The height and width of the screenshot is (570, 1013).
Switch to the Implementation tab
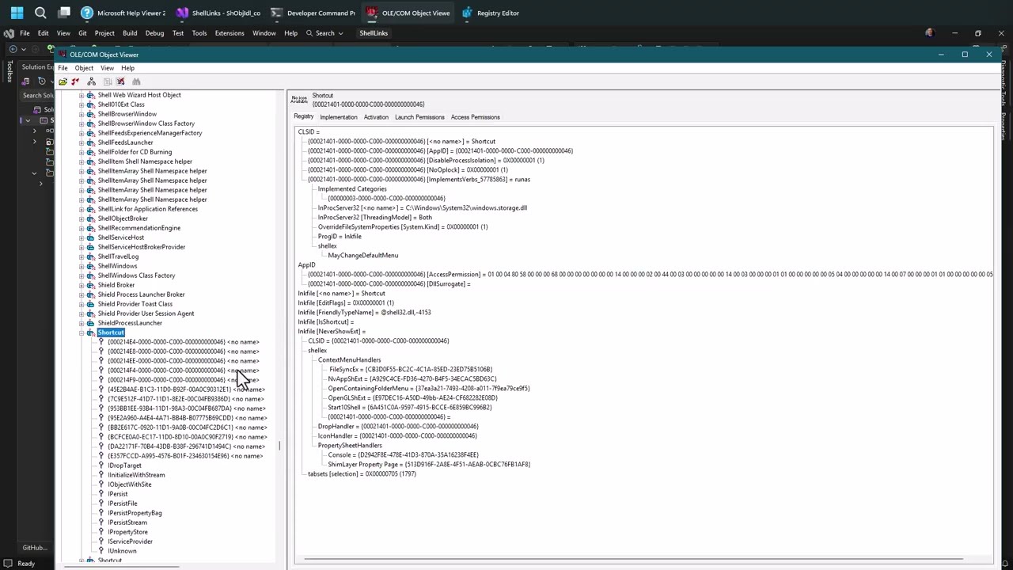338,117
